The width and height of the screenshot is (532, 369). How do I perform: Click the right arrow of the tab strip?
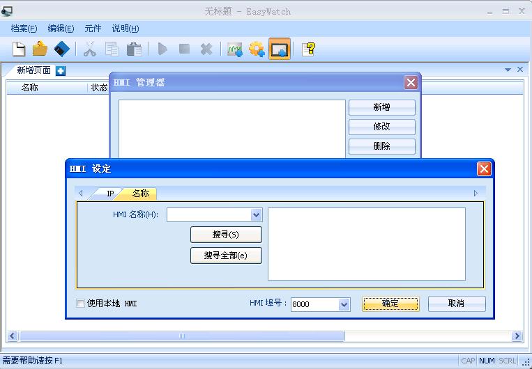476,193
